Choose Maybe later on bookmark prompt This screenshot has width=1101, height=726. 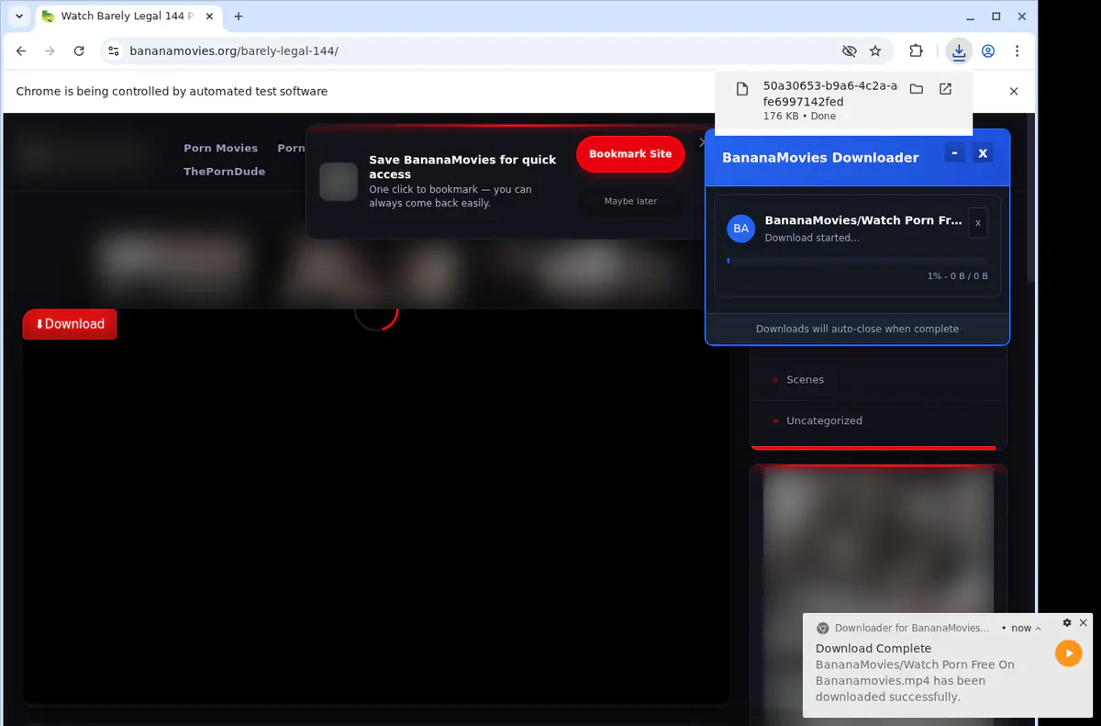(x=630, y=201)
